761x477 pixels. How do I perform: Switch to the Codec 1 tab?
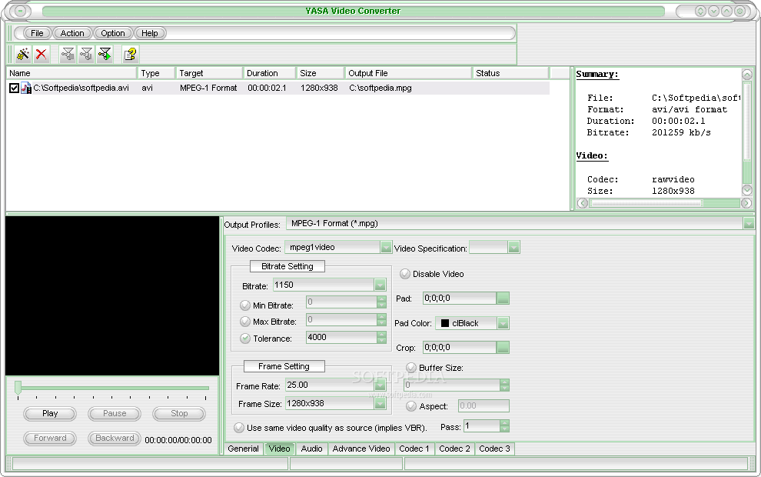tap(414, 449)
